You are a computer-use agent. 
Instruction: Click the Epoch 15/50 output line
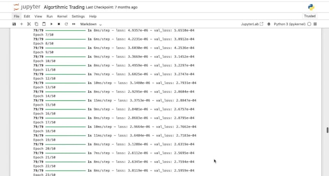pos(45,105)
